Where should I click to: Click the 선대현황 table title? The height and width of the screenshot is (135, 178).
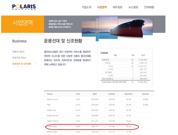click(104, 53)
